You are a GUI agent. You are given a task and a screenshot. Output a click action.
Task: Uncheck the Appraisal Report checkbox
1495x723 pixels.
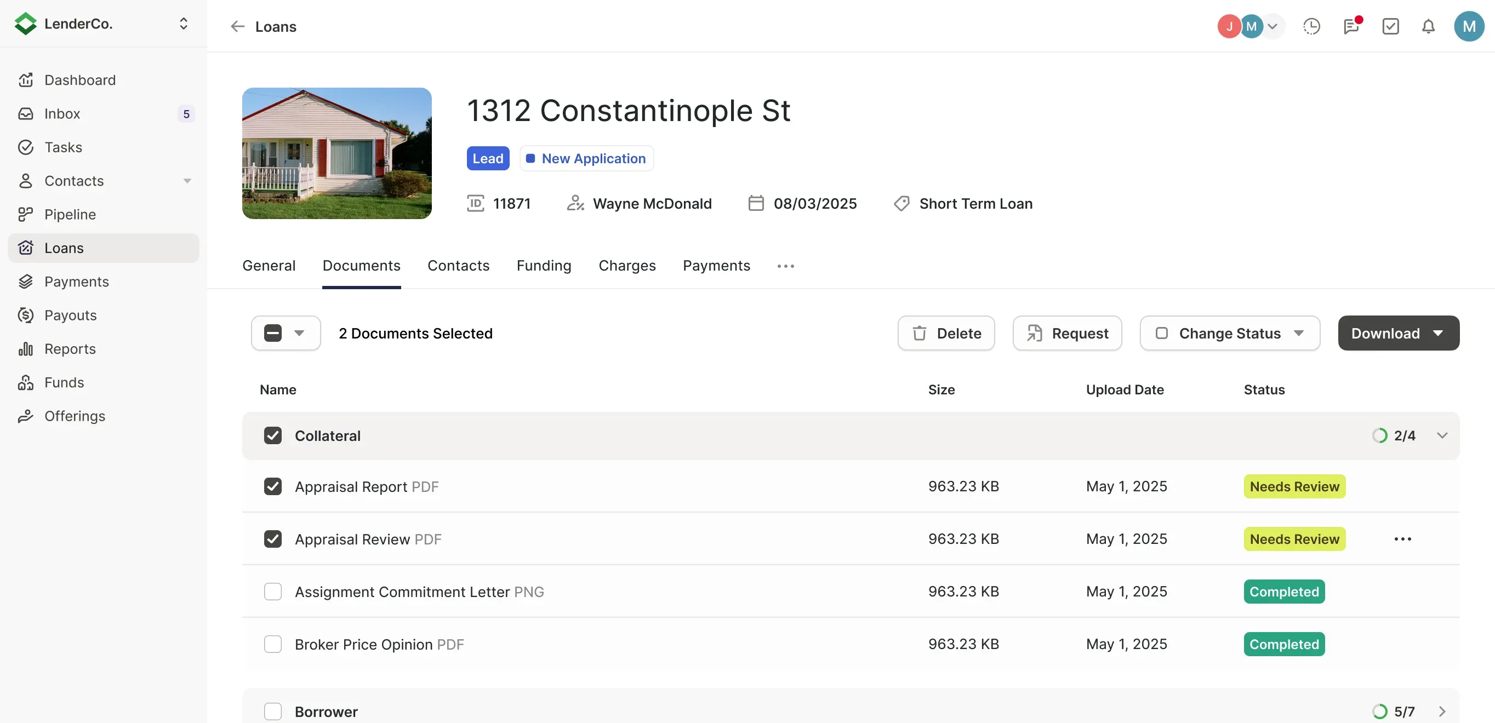coord(273,486)
